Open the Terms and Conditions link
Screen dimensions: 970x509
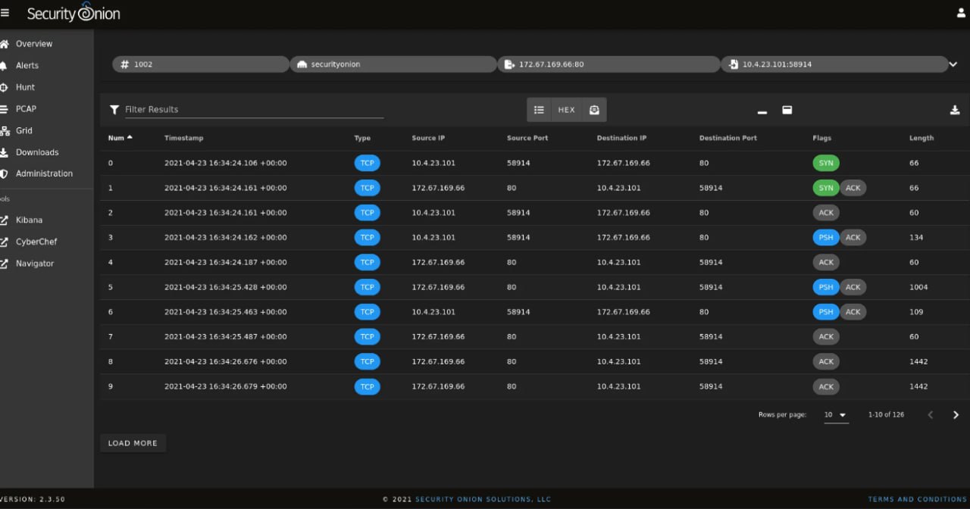coord(917,499)
